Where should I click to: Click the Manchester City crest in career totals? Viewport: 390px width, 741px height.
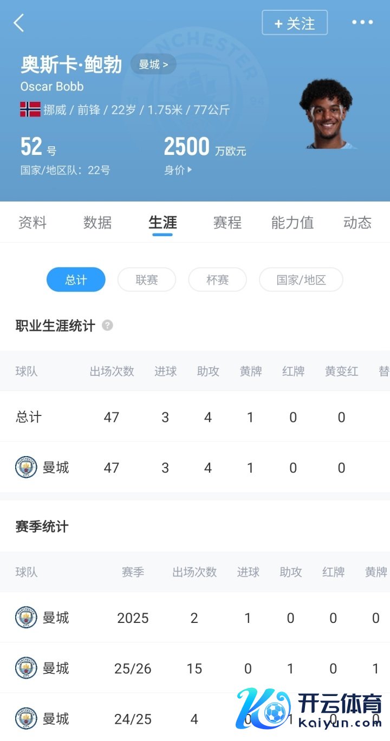[26, 467]
